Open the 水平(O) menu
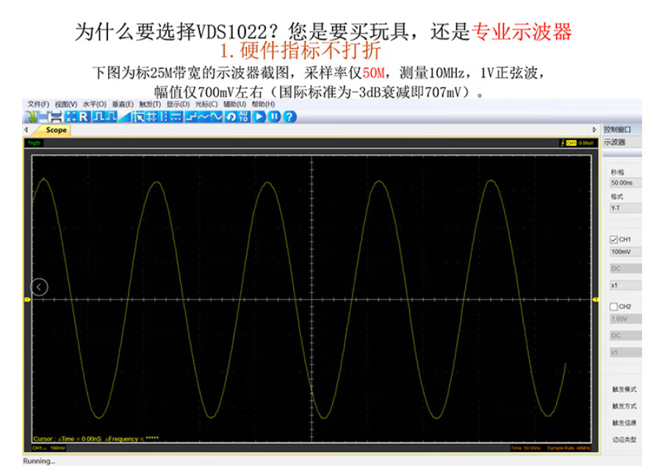This screenshot has width=659, height=471. click(95, 104)
